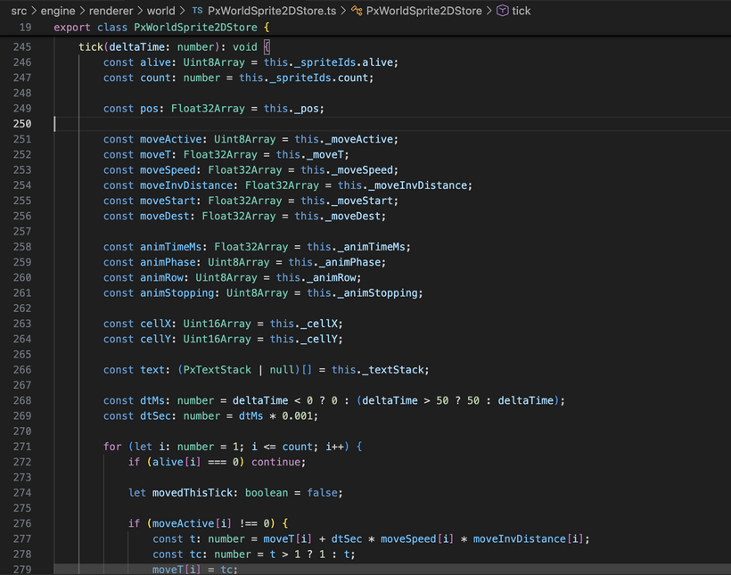Click line number 258 in the gutter
Viewport: 731px width, 575px height.
click(22, 247)
